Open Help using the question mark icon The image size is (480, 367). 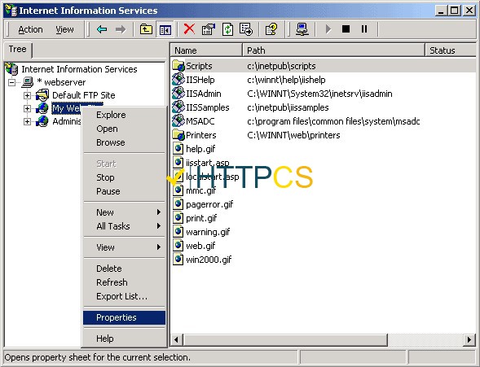(271, 29)
